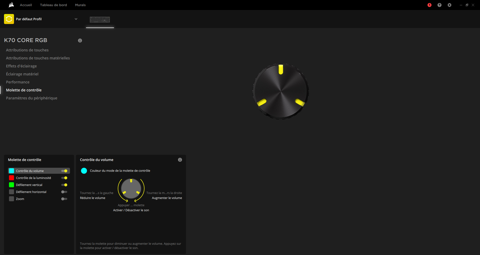Click the Augmenter le volume action text
The width and height of the screenshot is (480, 255).
pos(167,198)
